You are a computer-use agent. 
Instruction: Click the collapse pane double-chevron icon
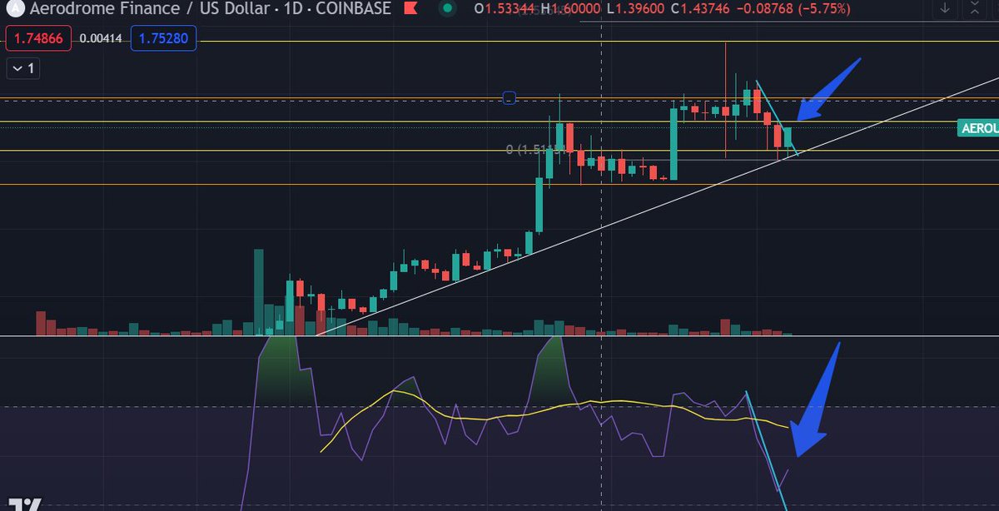pyautogui.click(x=974, y=9)
